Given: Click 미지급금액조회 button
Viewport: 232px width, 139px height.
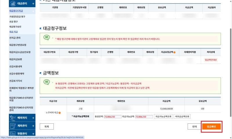Looking at the screenshot, I should tap(182, 116).
